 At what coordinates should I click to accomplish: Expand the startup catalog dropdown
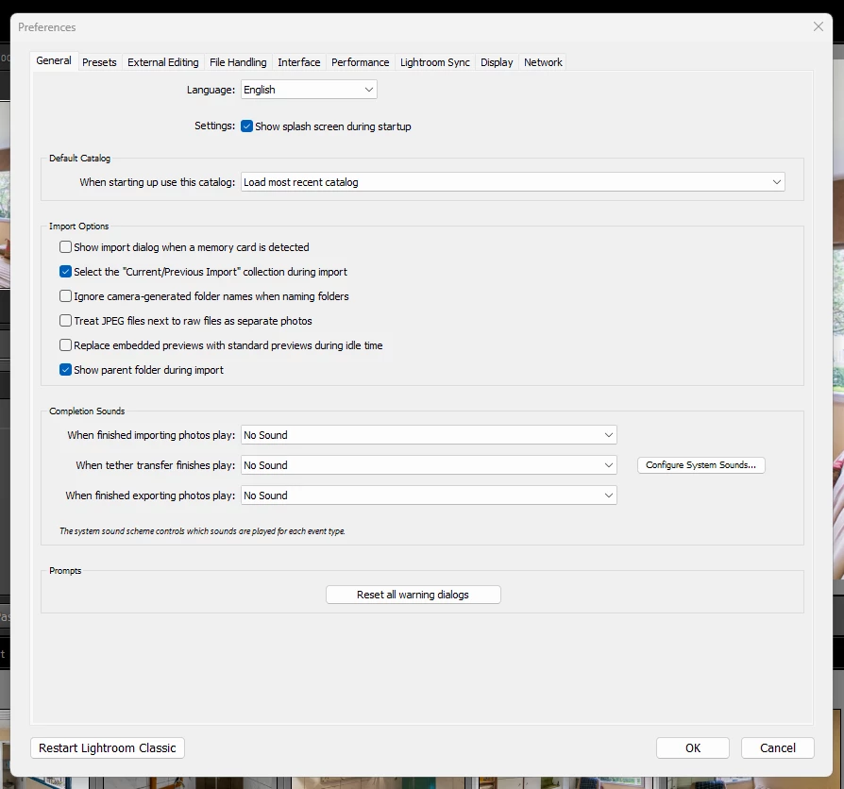point(513,182)
